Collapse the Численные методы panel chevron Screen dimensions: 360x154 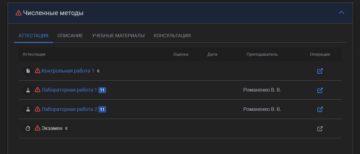(x=341, y=13)
